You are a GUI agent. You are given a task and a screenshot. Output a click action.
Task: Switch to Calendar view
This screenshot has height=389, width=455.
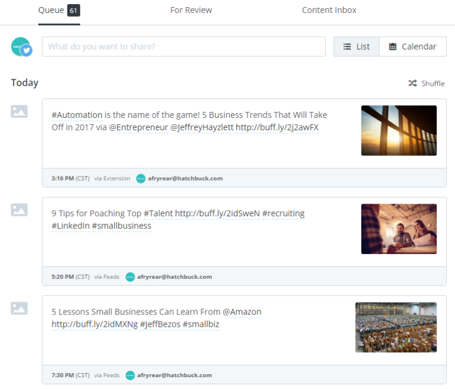coord(412,47)
